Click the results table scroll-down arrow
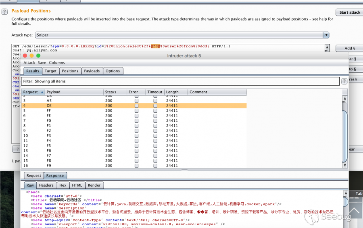Viewport: 363px width, 228px height. (344, 165)
